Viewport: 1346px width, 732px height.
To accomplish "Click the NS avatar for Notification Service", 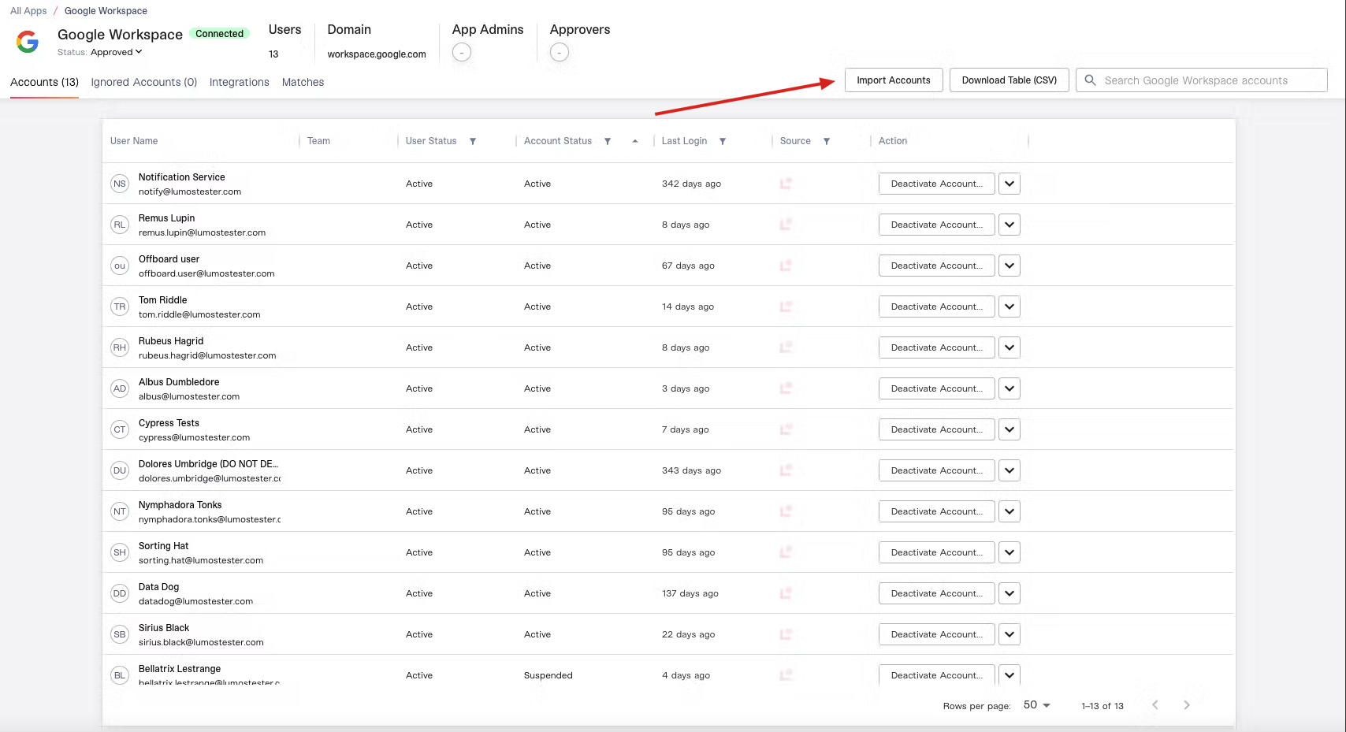I will click(x=120, y=184).
